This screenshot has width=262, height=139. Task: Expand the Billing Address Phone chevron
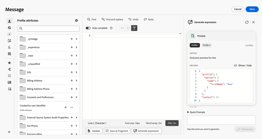pos(77,89)
